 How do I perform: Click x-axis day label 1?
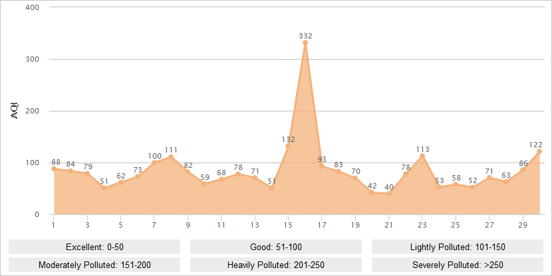click(53, 225)
